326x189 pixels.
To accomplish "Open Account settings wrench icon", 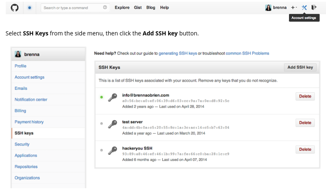I will (x=304, y=7).
